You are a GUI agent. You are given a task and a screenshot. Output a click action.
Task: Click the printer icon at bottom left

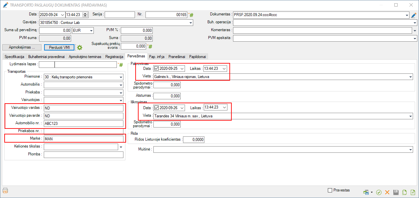click(x=5, y=191)
